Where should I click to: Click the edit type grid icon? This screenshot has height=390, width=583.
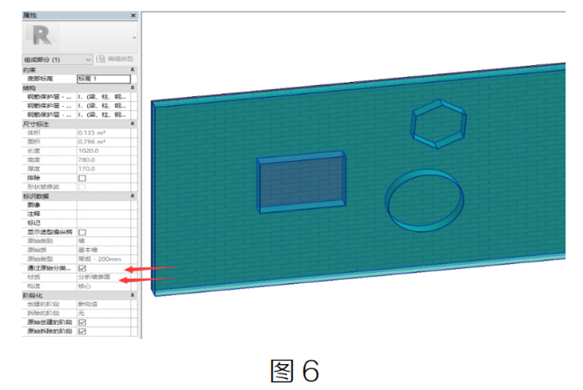(x=100, y=59)
